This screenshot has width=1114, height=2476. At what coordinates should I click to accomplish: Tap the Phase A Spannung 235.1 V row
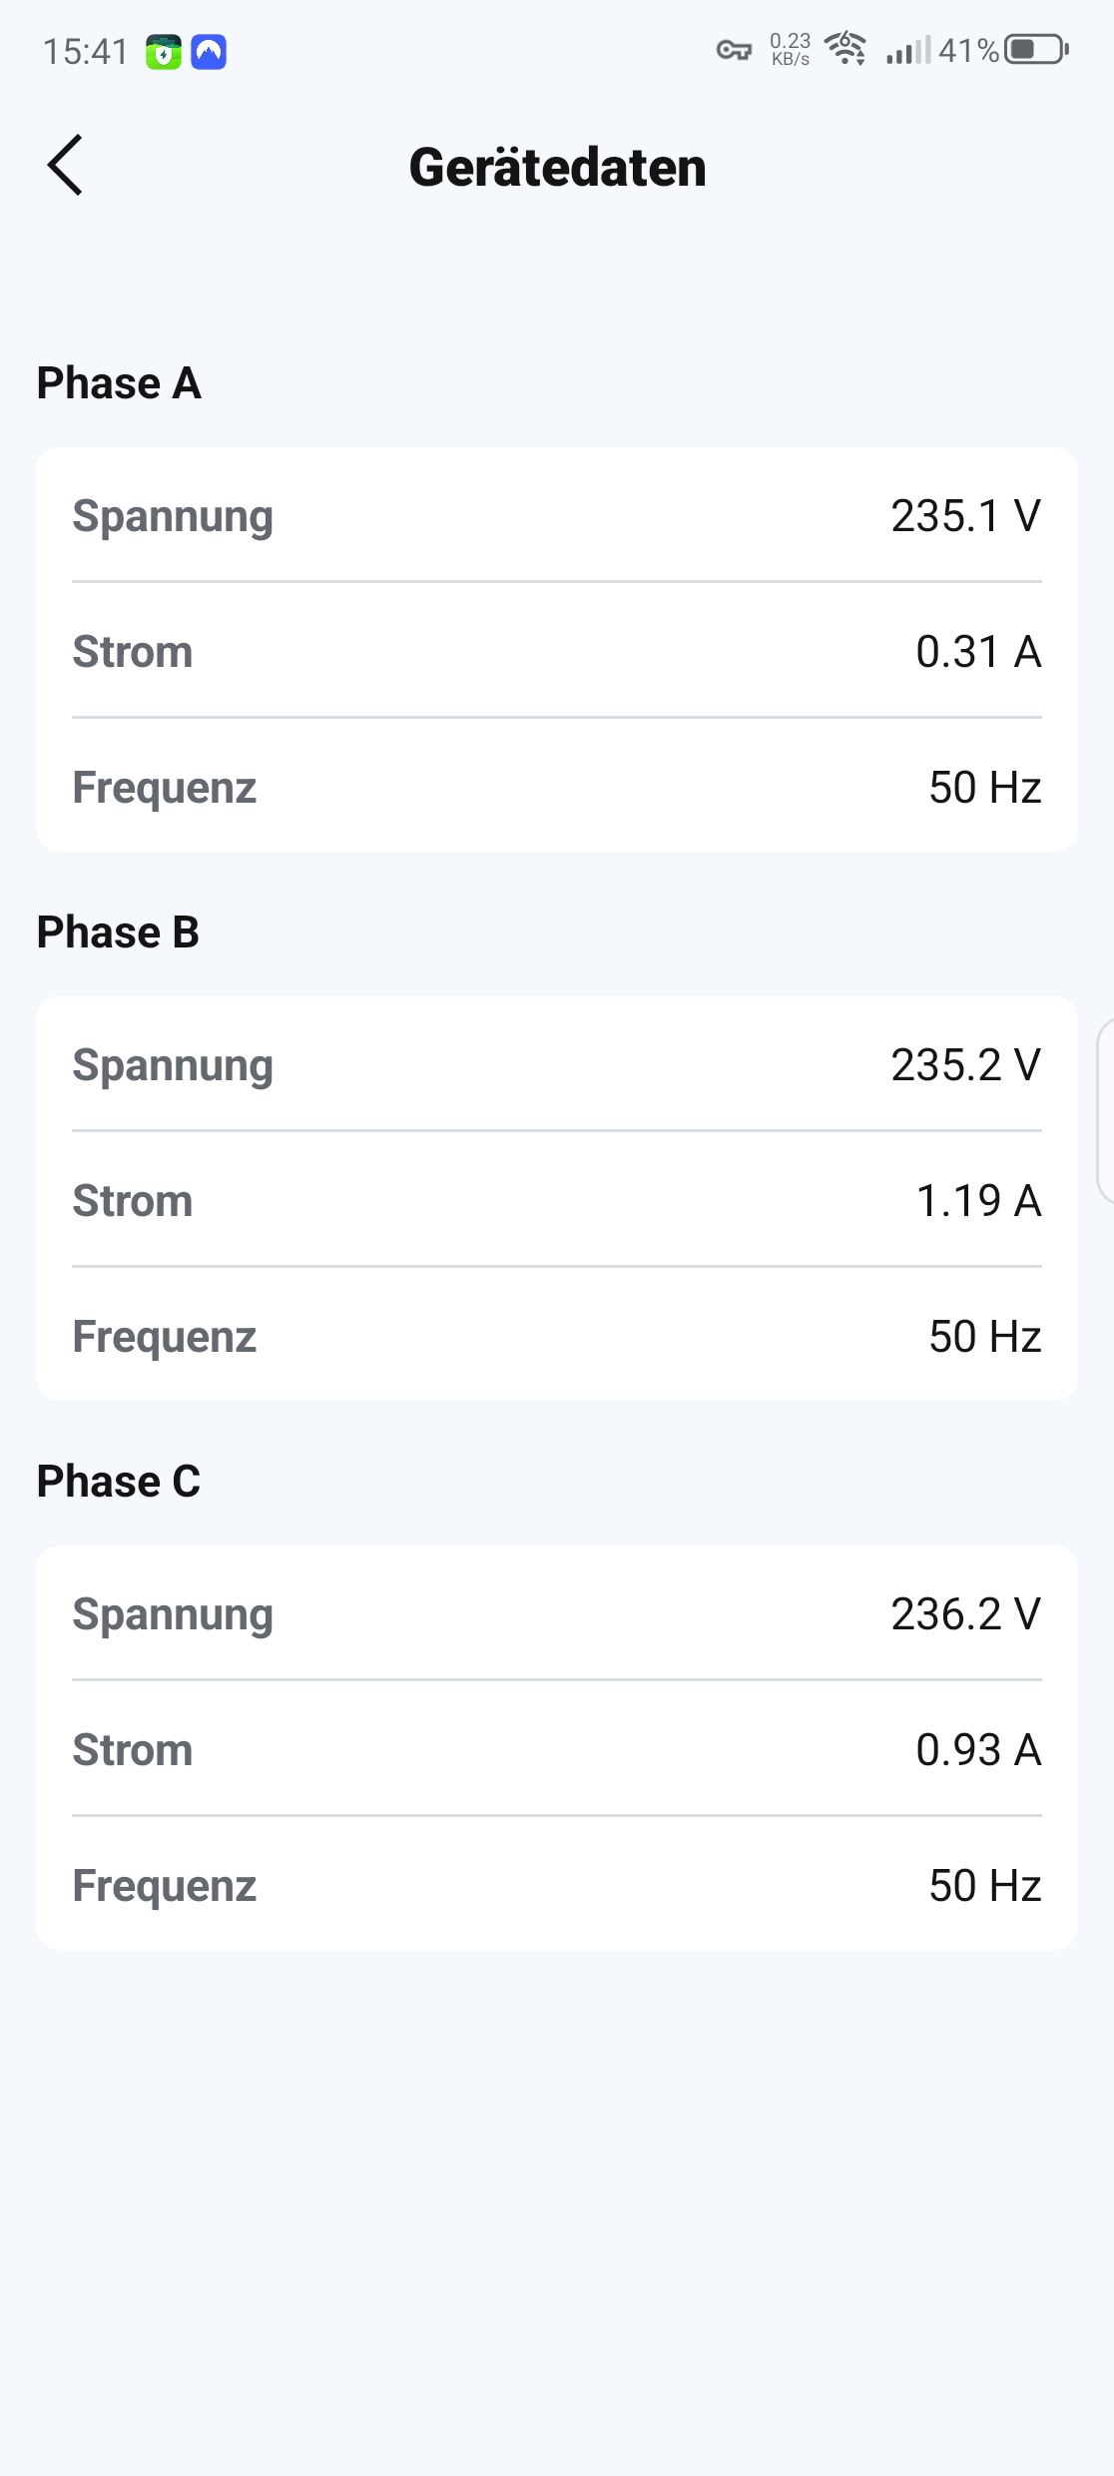[x=557, y=516]
